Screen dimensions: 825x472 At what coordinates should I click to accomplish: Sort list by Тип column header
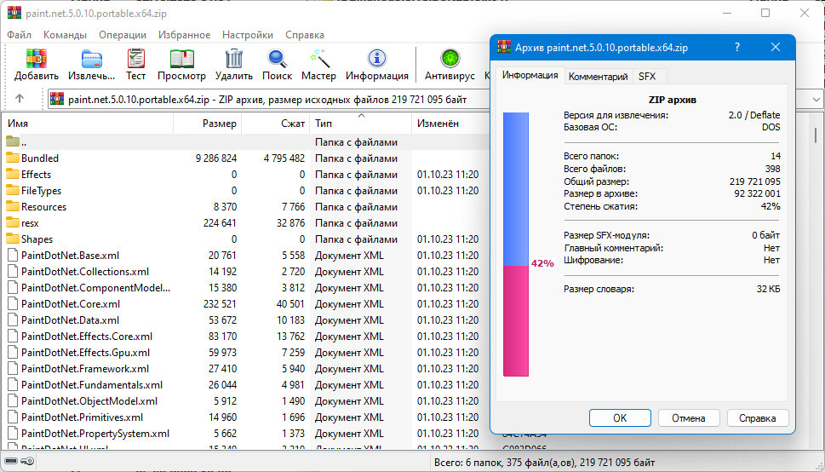pos(360,124)
